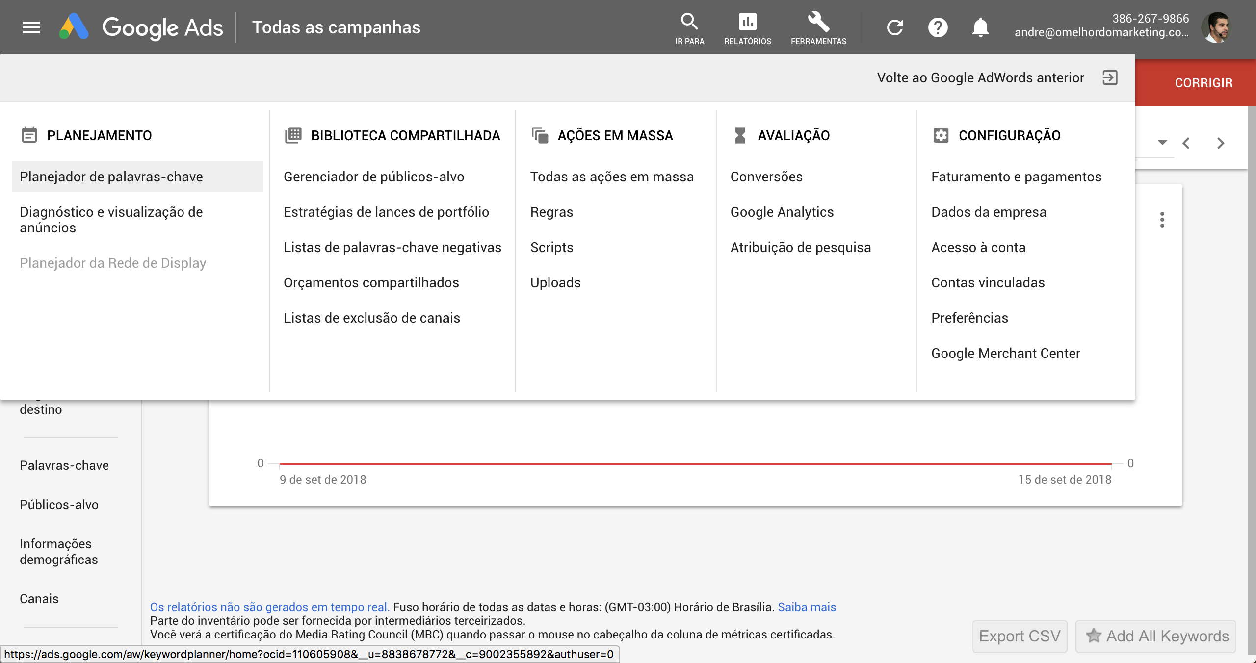
Task: Click the Ferramentas wrench icon
Action: point(818,22)
